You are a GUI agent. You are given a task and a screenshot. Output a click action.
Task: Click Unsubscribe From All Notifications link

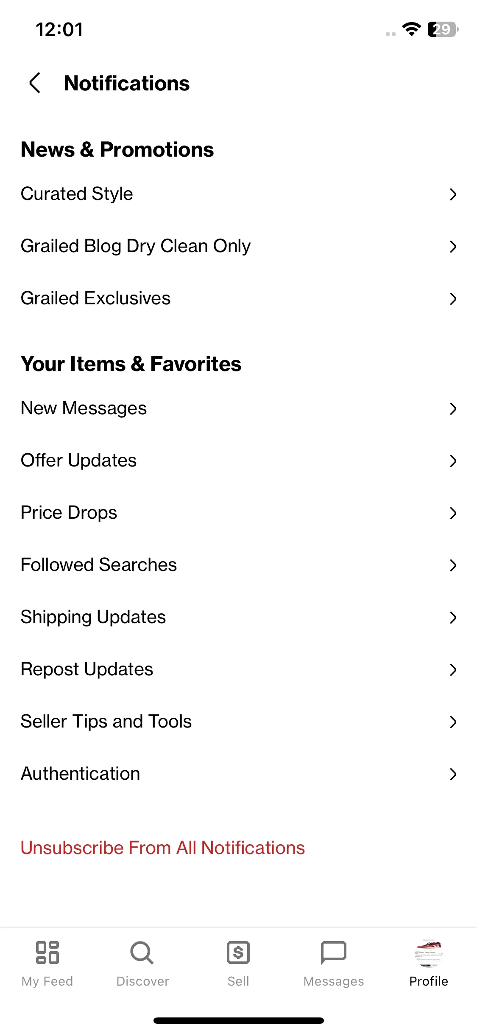pyautogui.click(x=163, y=848)
